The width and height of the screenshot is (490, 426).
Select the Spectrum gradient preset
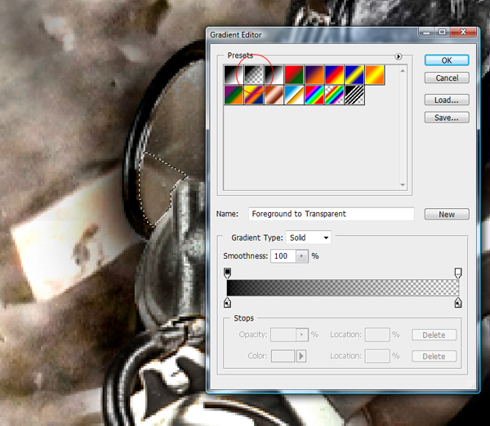314,95
